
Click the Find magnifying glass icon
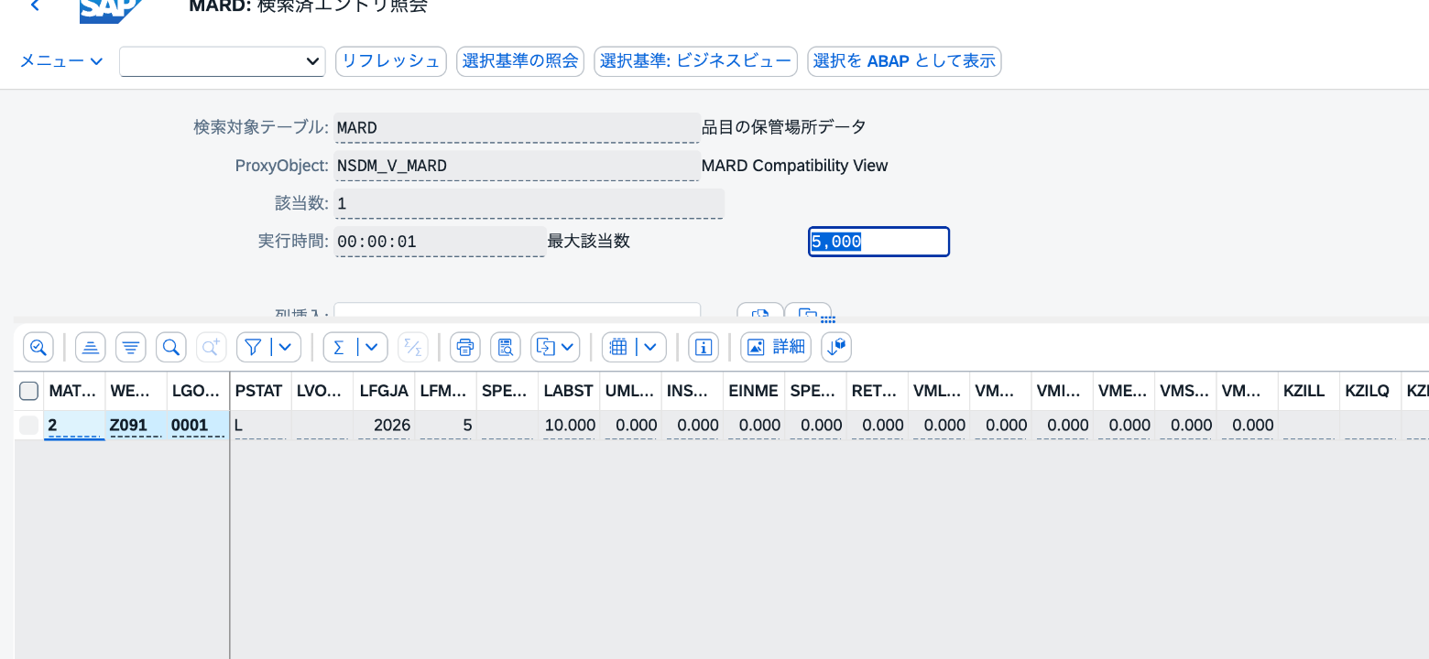[x=171, y=347]
